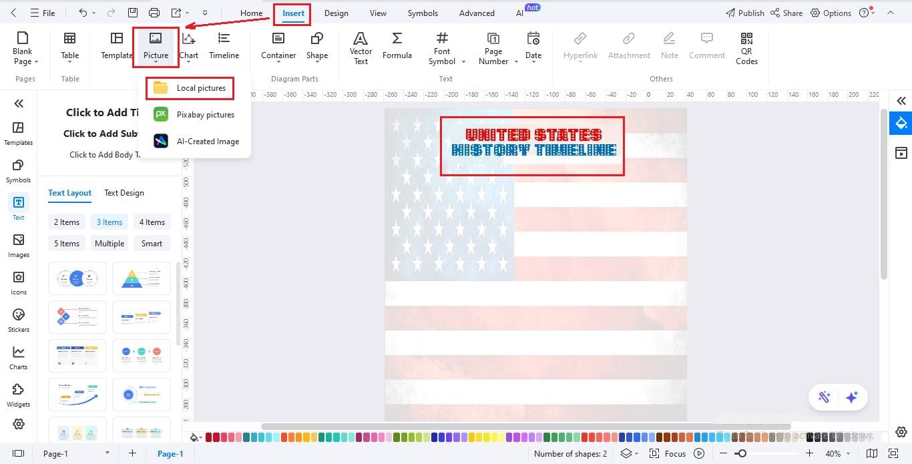Viewport: 912px width, 464px height.
Task: Open the Options button
Action: point(831,13)
